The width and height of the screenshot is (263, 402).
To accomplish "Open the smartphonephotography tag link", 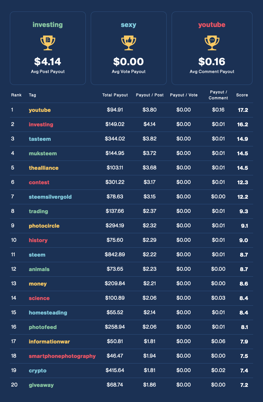I will [x=62, y=356].
